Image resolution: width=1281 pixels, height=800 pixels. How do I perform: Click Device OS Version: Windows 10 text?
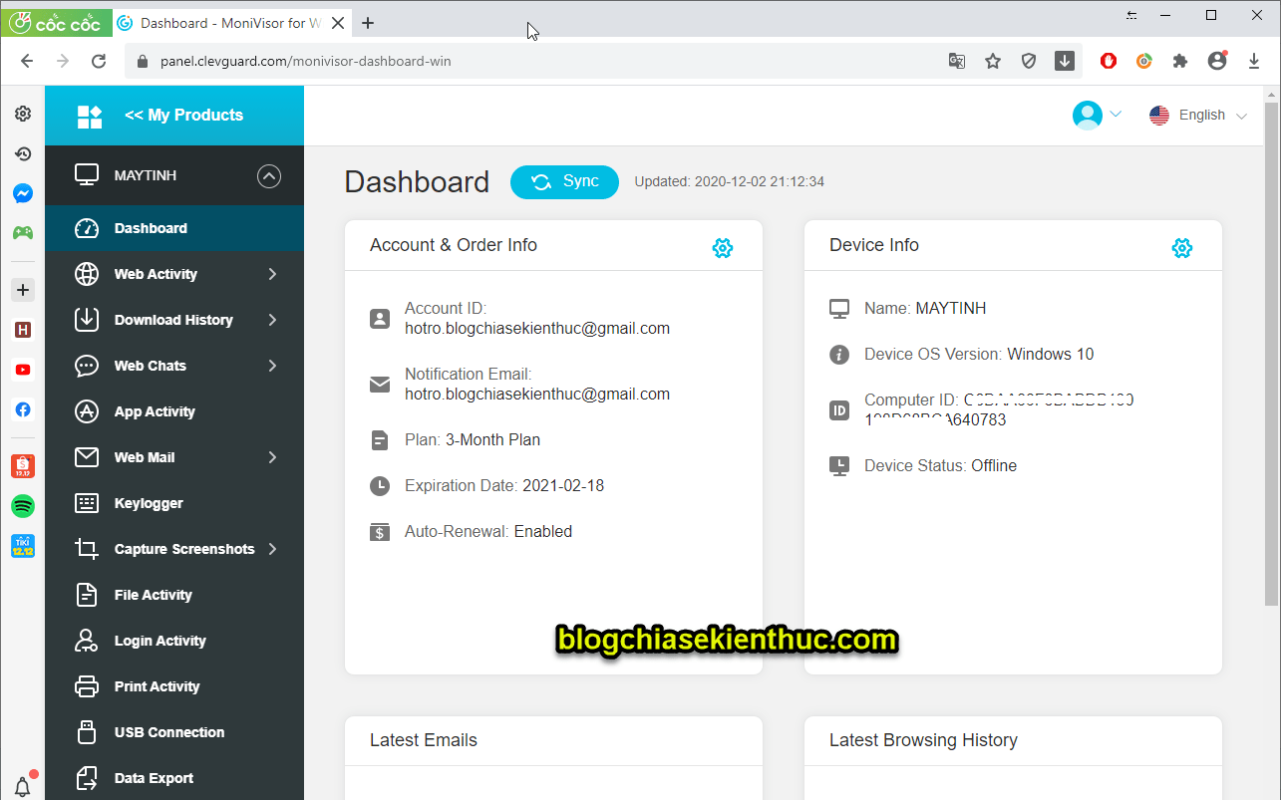tap(979, 354)
